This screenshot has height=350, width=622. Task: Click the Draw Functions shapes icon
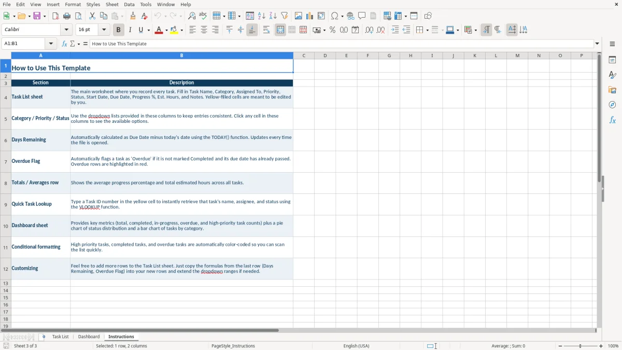tap(428, 16)
